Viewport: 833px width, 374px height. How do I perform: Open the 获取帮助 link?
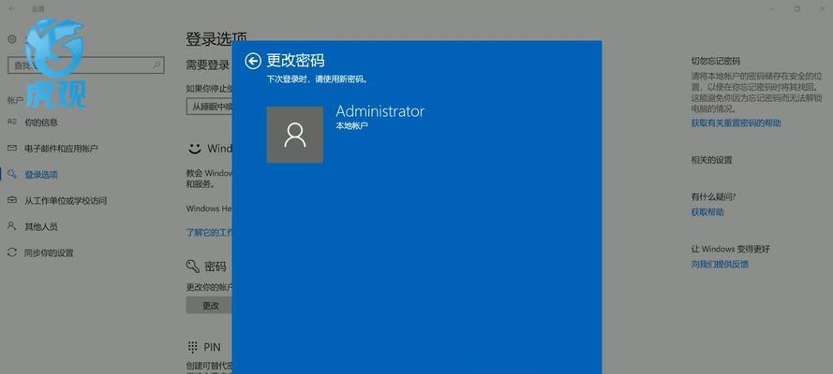707,212
